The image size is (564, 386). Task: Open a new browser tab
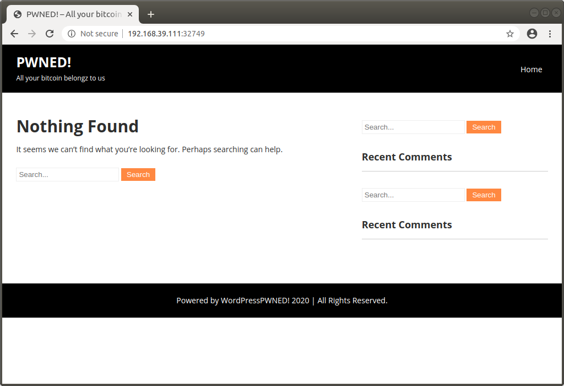(x=151, y=14)
